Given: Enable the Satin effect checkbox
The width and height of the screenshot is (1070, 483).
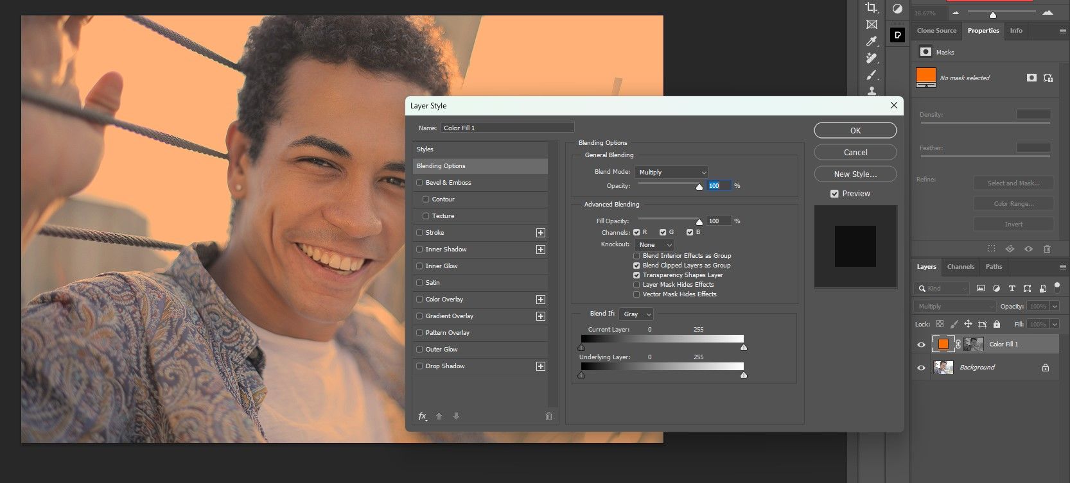Looking at the screenshot, I should click(420, 283).
